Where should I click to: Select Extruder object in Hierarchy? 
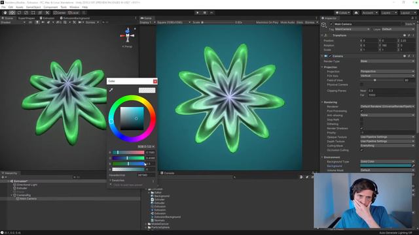coord(22,188)
